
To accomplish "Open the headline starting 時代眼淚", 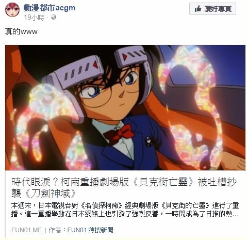I will point(124,187).
